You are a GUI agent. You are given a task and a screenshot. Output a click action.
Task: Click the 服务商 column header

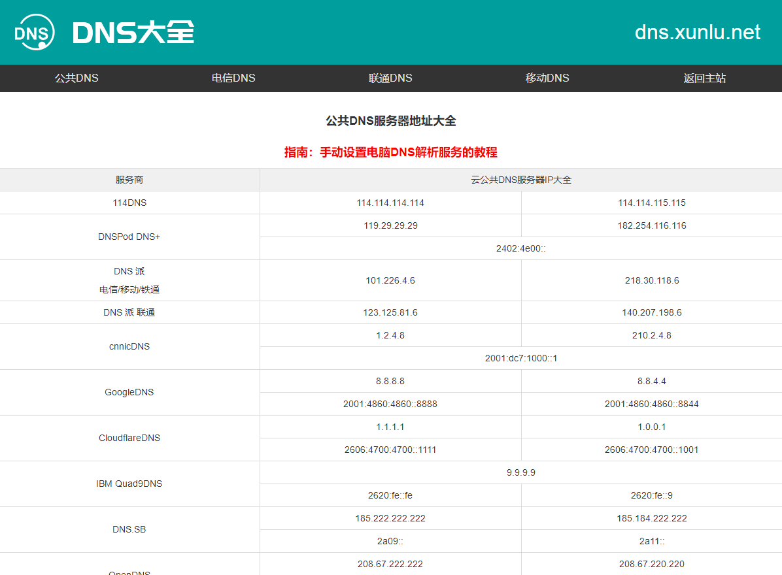point(129,180)
